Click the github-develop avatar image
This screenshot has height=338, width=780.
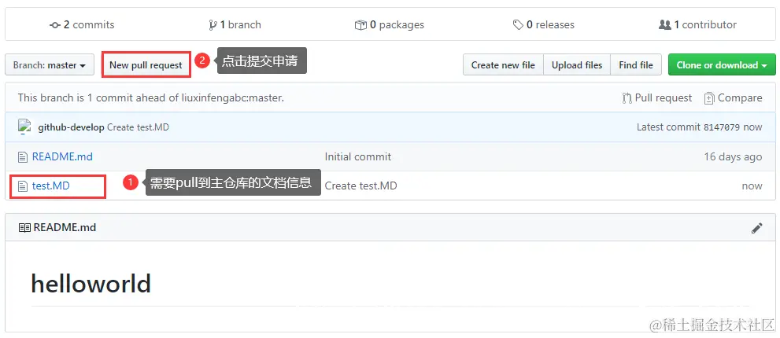click(x=25, y=127)
